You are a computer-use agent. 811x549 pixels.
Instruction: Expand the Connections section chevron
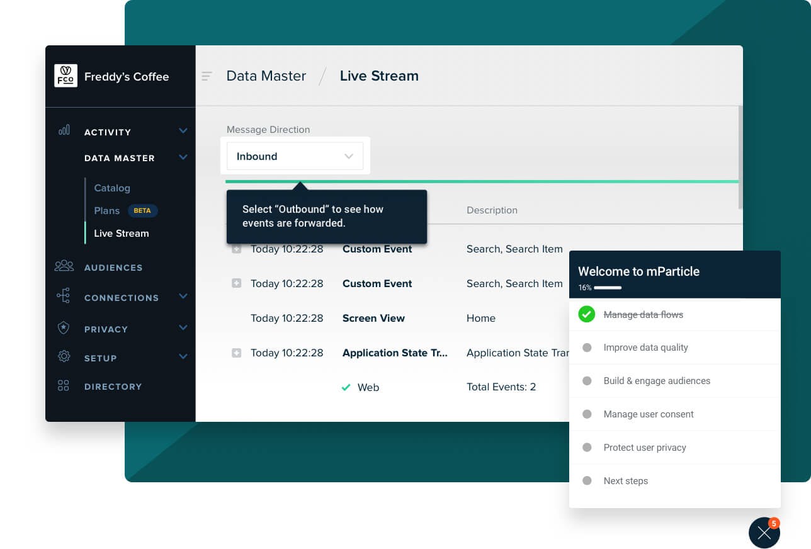(183, 296)
